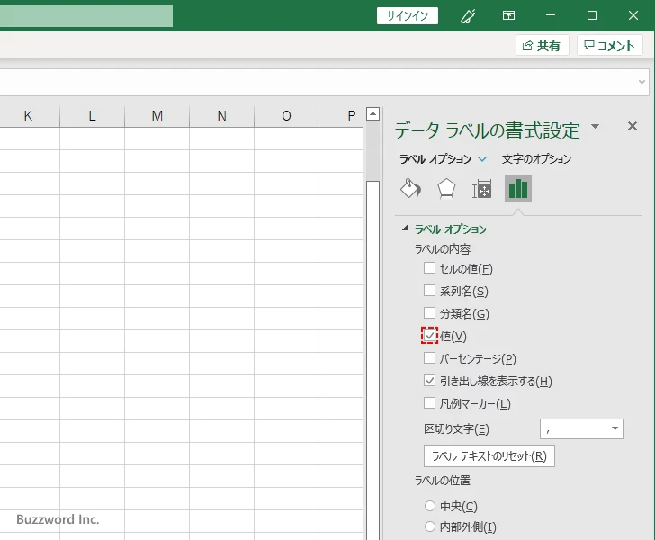Open the task pane options dropdown arrow
The image size is (655, 540).
pyautogui.click(x=596, y=126)
